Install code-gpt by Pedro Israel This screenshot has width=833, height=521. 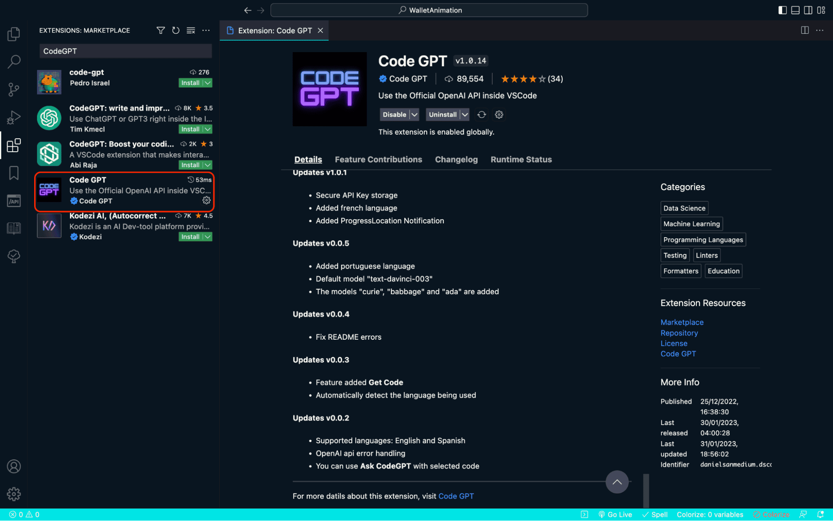pos(190,83)
